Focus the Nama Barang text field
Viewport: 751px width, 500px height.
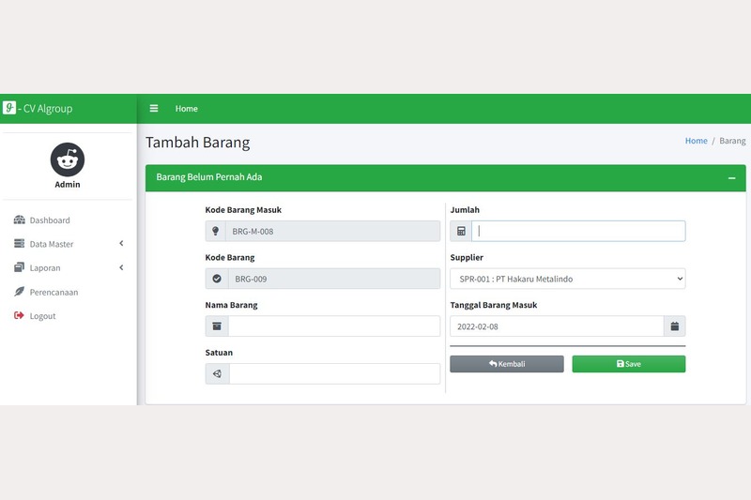point(333,326)
